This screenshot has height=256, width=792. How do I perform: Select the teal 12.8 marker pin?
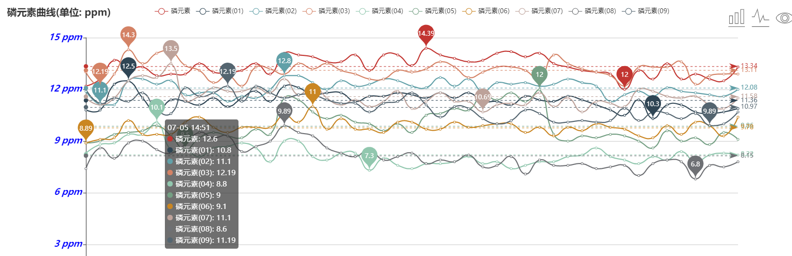284,61
